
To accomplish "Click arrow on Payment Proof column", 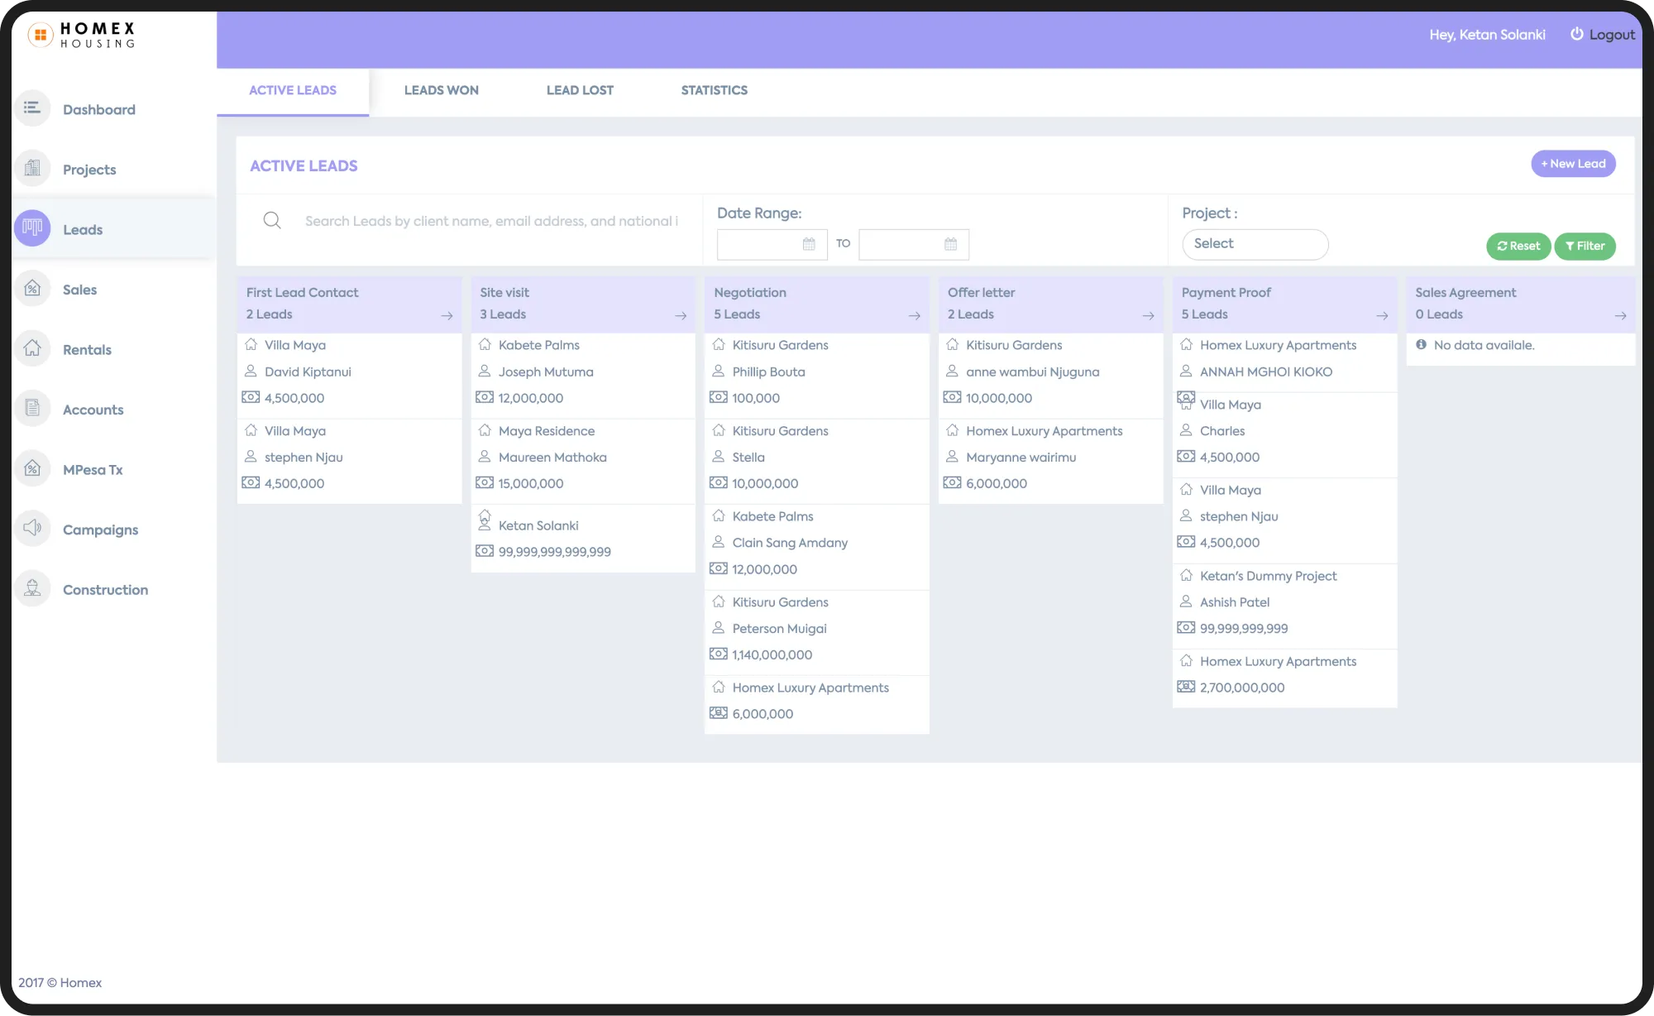I will click(x=1382, y=315).
